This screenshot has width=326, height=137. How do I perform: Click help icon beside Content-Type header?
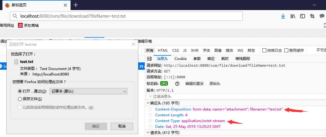coord(150,121)
